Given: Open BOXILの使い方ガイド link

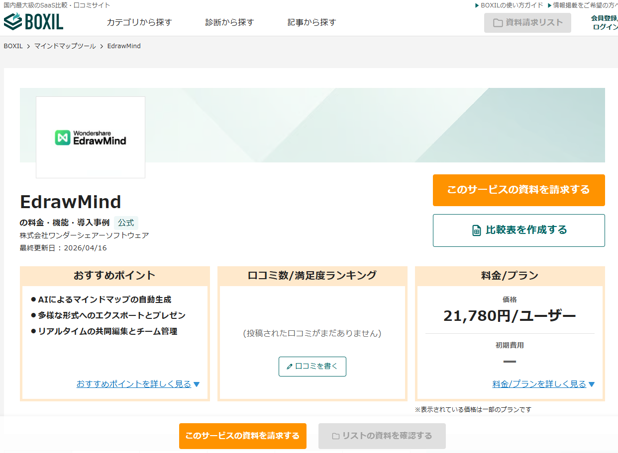Looking at the screenshot, I should [509, 5].
